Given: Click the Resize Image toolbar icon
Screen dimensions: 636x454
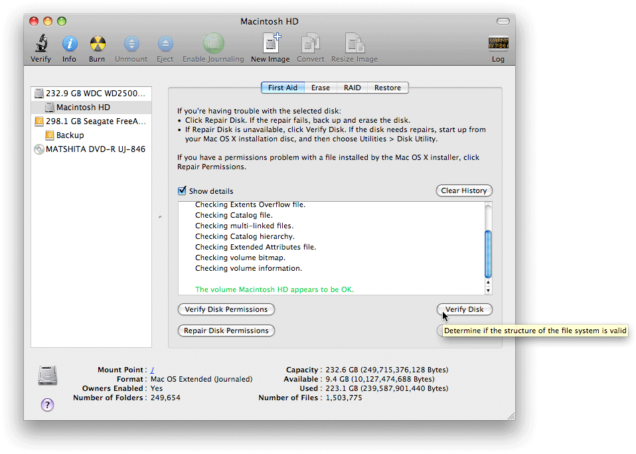Looking at the screenshot, I should pos(354,44).
